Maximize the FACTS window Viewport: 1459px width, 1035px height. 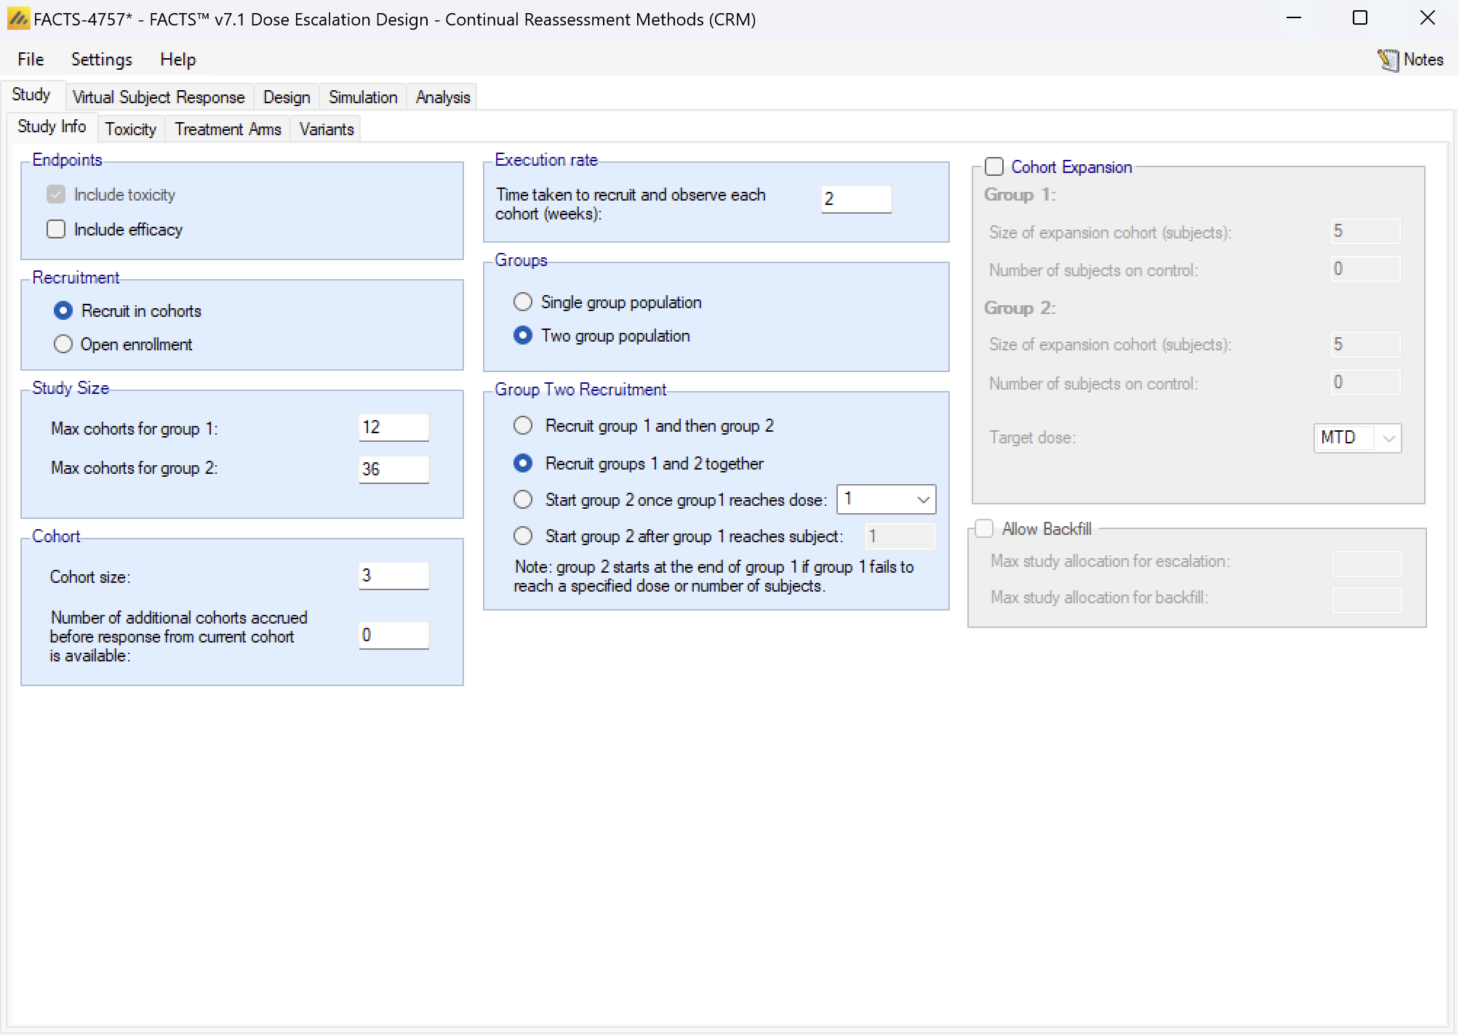tap(1359, 18)
